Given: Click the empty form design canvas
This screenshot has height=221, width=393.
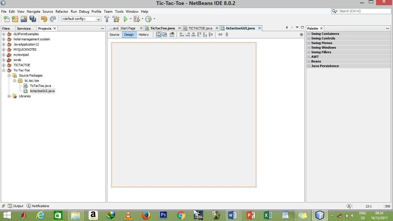Looking at the screenshot, I should tap(184, 115).
